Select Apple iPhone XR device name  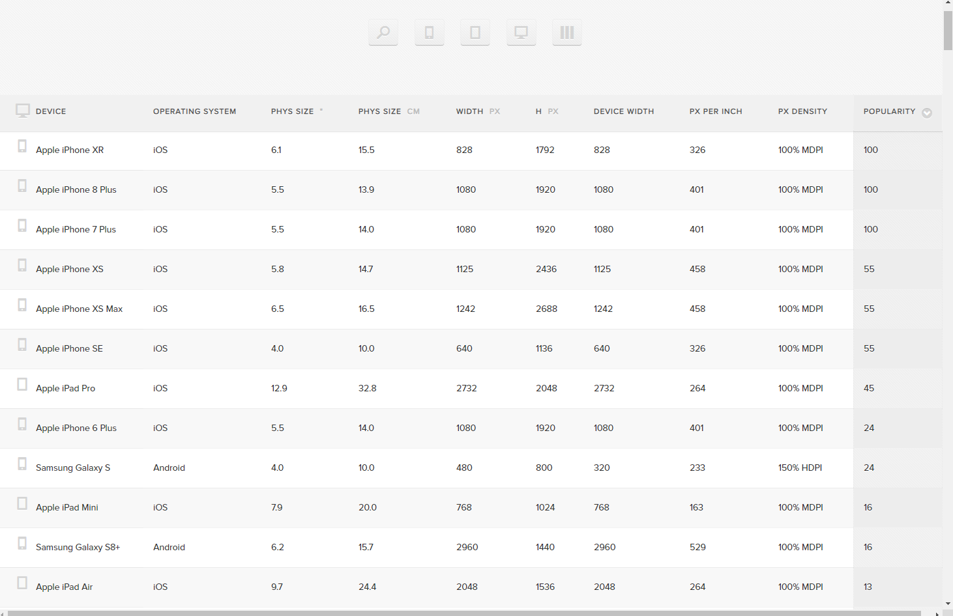click(70, 150)
